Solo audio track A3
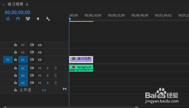 48,83
